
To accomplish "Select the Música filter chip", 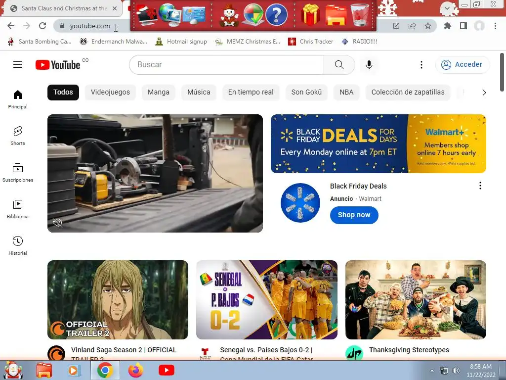I will pyautogui.click(x=199, y=92).
